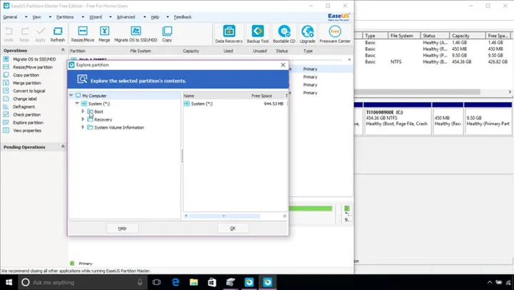This screenshot has height=290, width=514.
Task: Select the 9.50 GB primary partition block
Action: [x=488, y=118]
